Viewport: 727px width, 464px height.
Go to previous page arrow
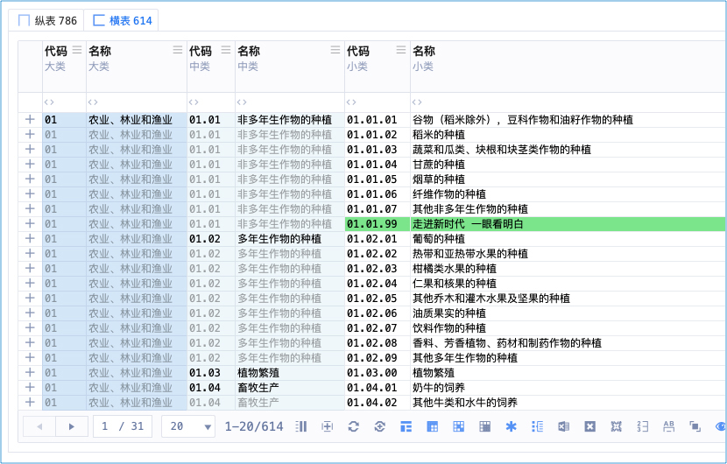pyautogui.click(x=39, y=426)
